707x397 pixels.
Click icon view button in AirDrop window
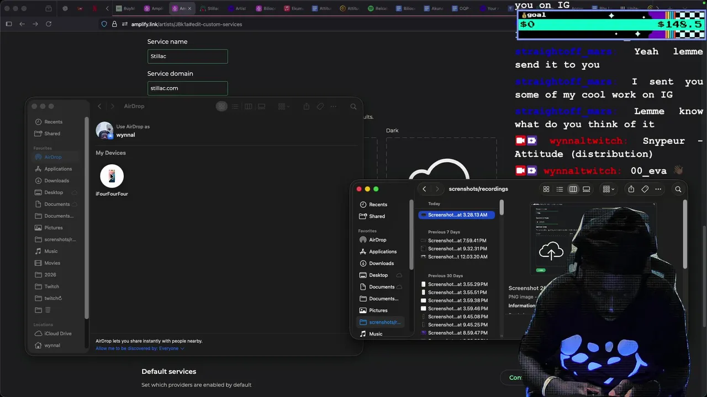[221, 106]
